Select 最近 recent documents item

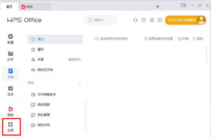coord(55,39)
